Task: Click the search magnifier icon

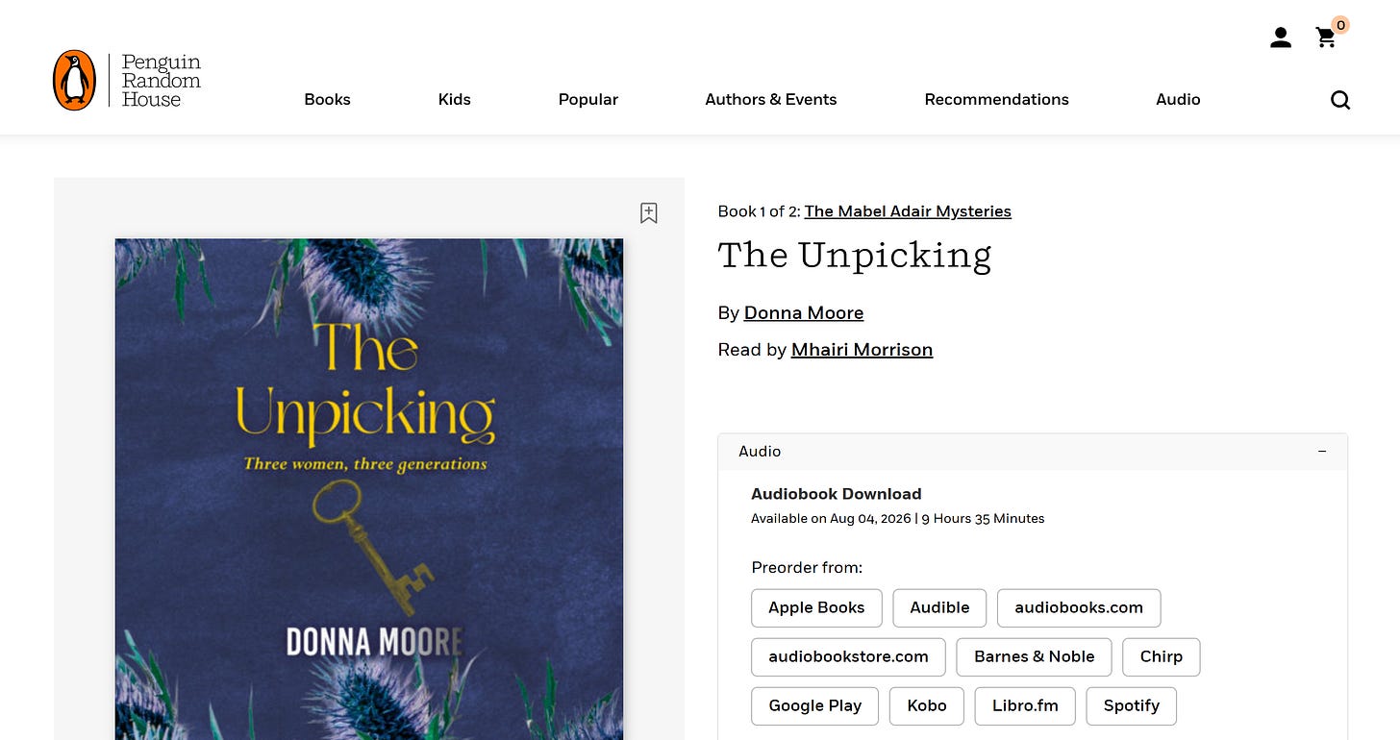Action: 1340,100
